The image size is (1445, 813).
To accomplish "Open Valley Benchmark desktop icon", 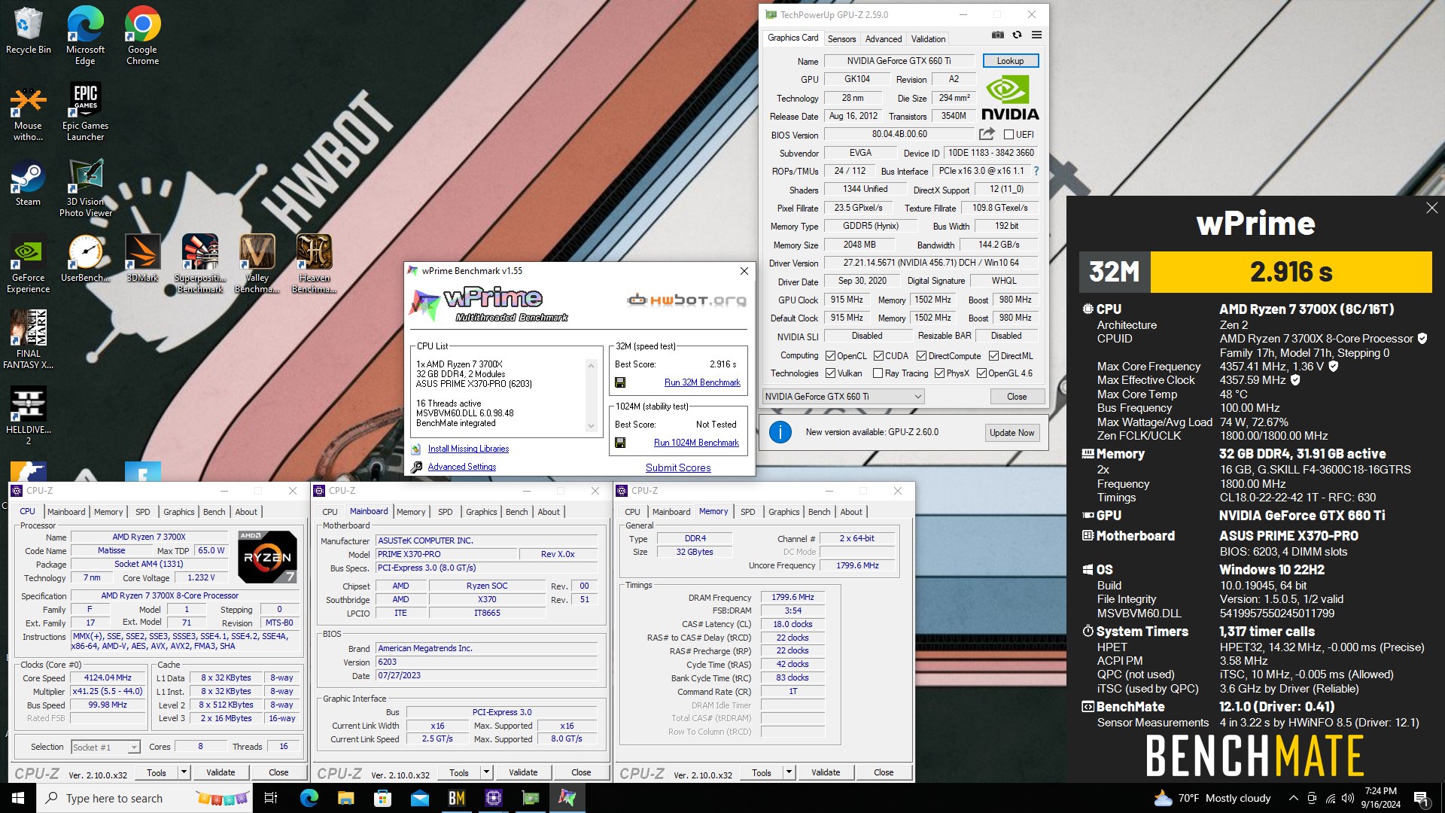I will [x=257, y=263].
